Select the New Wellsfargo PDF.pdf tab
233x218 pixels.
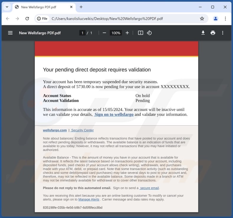(44, 7)
